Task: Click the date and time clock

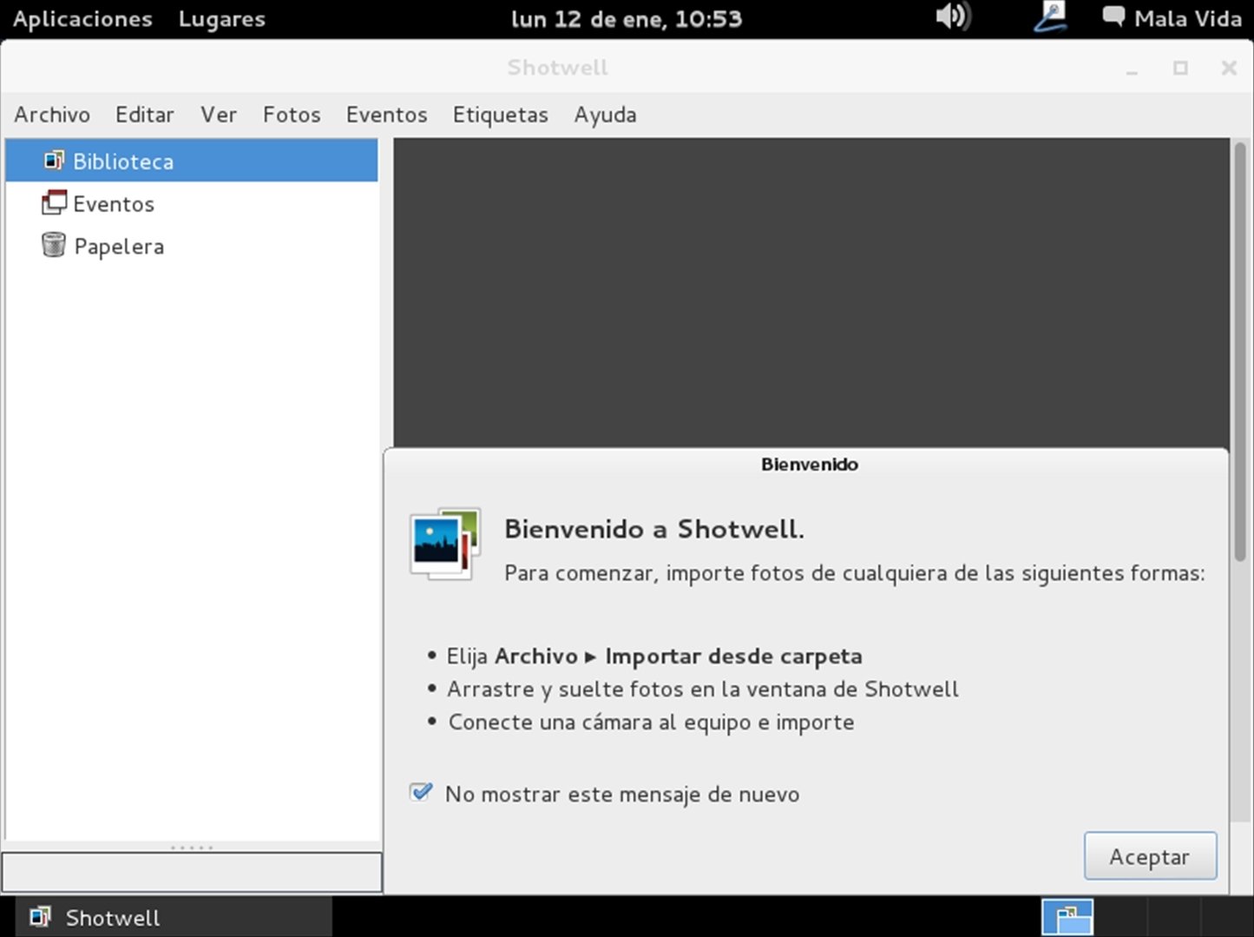Action: (627, 18)
